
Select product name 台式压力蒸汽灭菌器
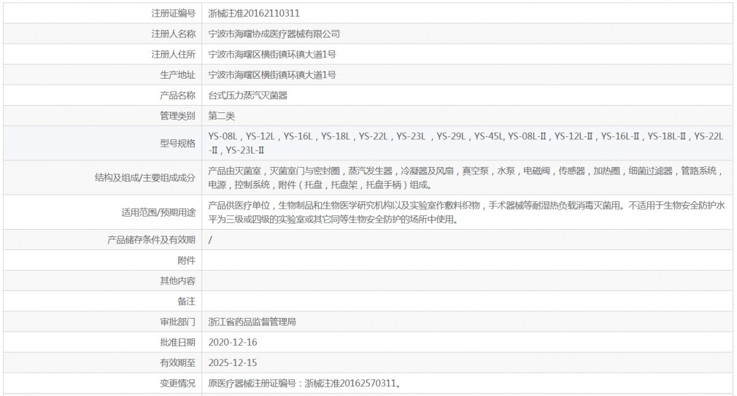tap(248, 95)
